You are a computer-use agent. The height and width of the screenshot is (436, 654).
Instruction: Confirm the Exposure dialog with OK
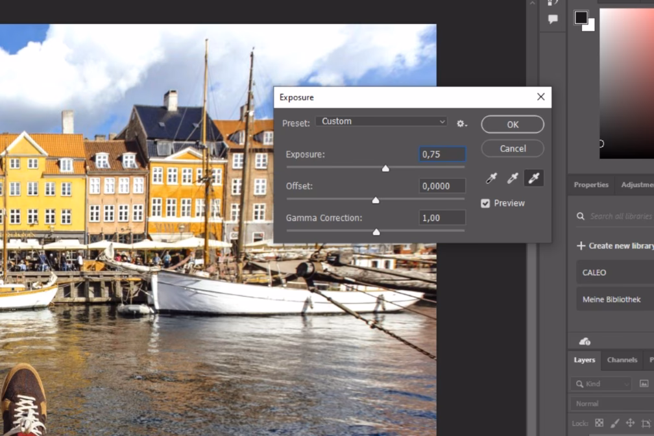[x=513, y=125]
